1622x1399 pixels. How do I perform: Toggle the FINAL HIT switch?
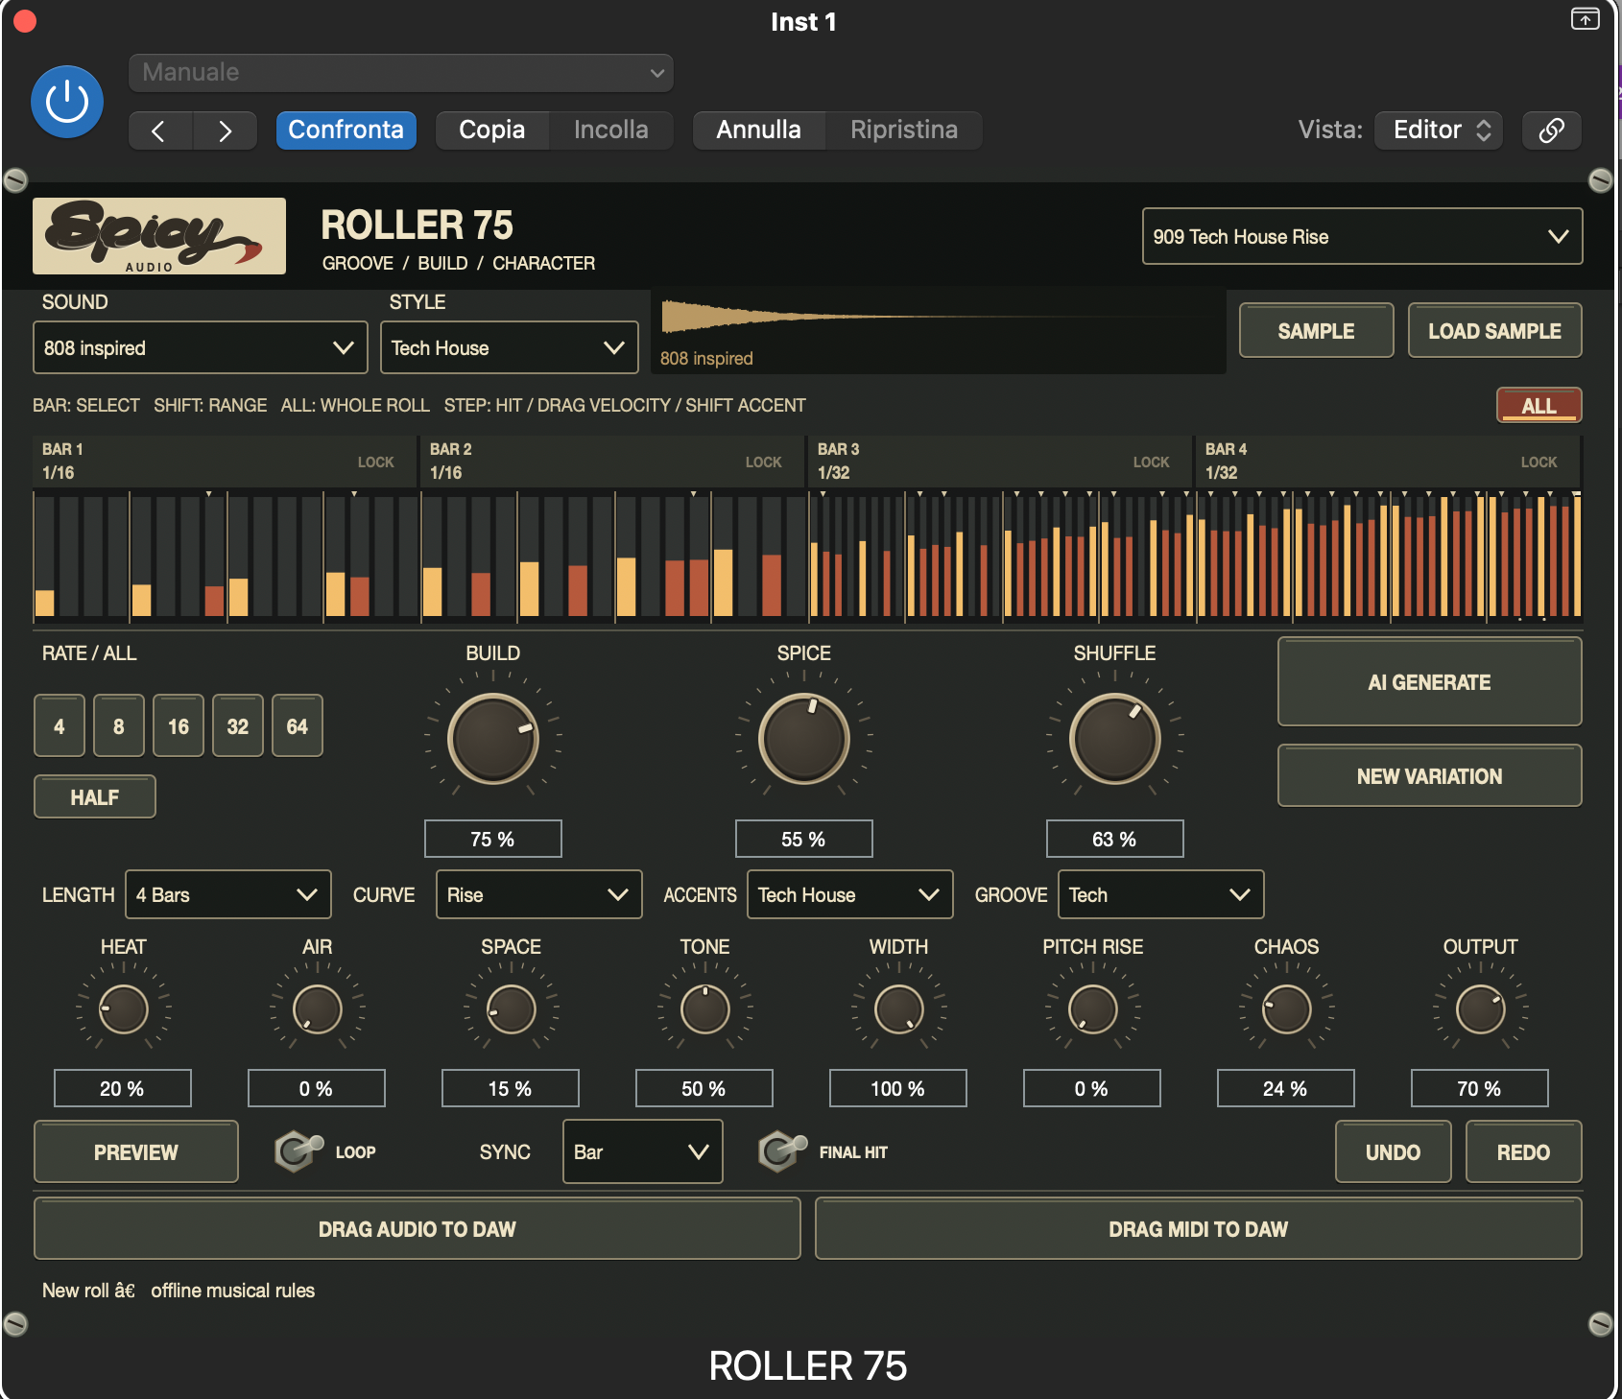[x=782, y=1150]
